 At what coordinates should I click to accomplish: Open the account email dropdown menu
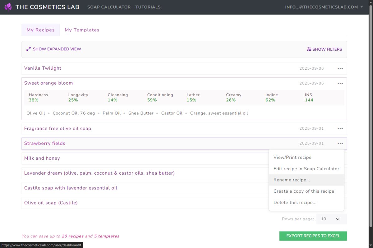(324, 7)
